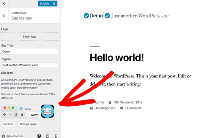The height and width of the screenshot is (138, 219).
Task: Close the Customizer with the X icon
Action: click(x=4, y=3)
